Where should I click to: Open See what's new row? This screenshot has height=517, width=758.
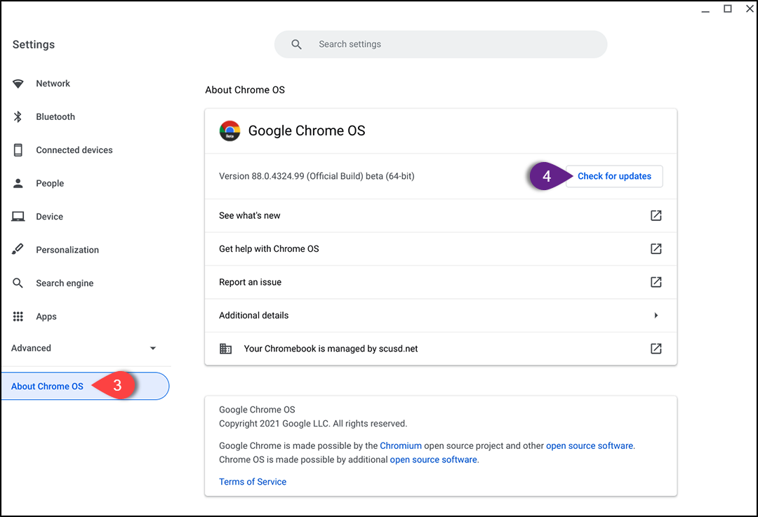coord(440,215)
